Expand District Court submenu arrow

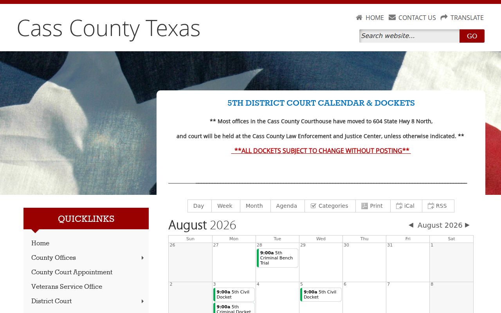click(142, 301)
